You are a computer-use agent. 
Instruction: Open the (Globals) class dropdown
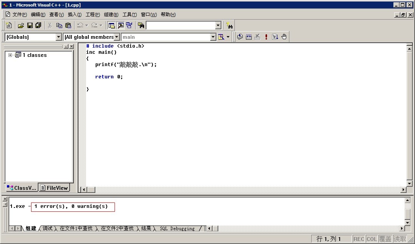(59, 37)
